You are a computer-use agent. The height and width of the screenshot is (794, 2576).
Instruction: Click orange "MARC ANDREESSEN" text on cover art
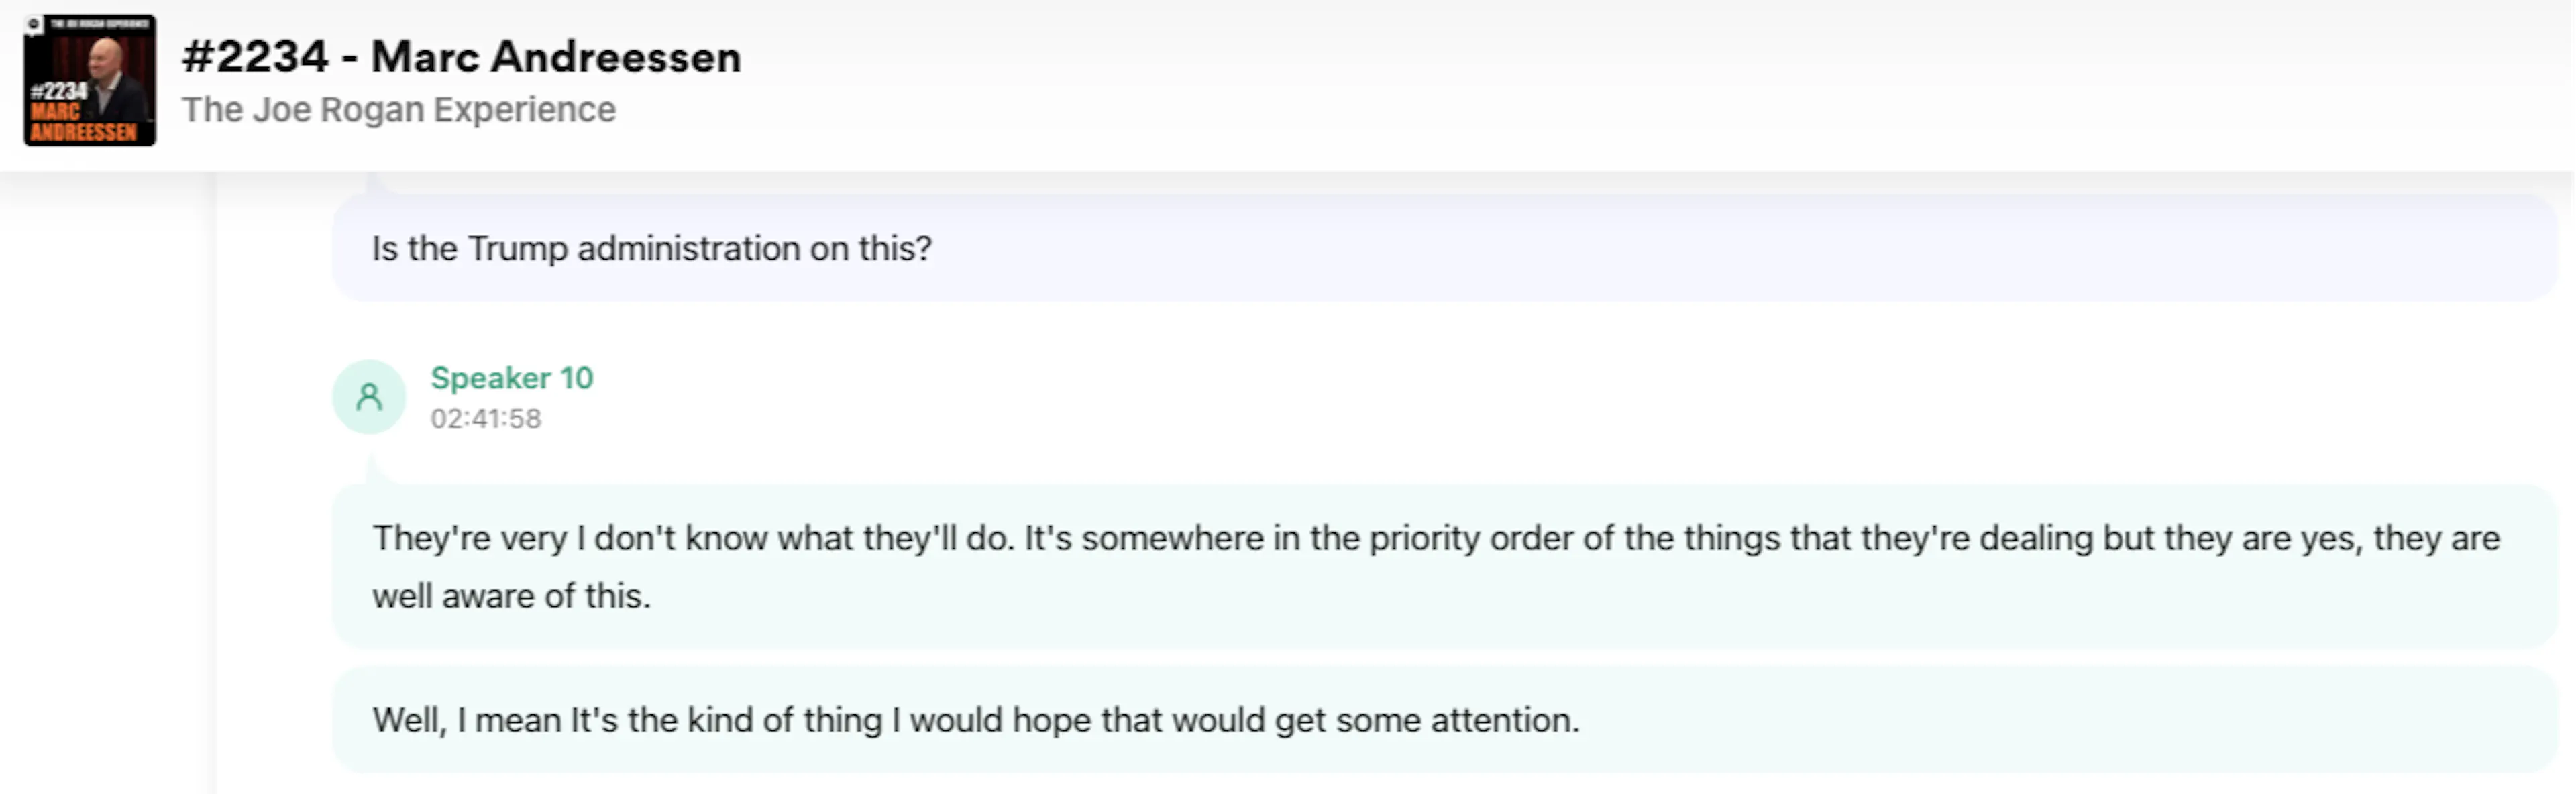point(82,123)
